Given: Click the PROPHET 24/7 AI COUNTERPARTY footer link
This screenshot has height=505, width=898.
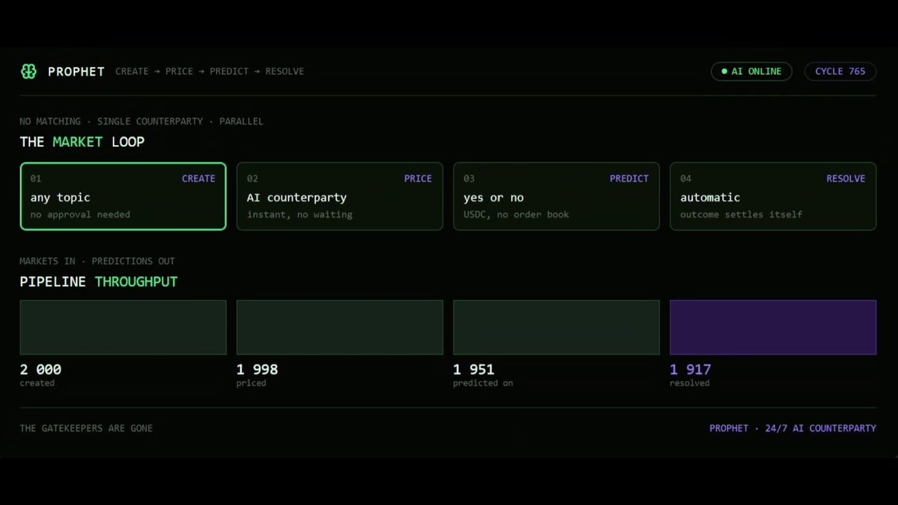Looking at the screenshot, I should 792,429.
